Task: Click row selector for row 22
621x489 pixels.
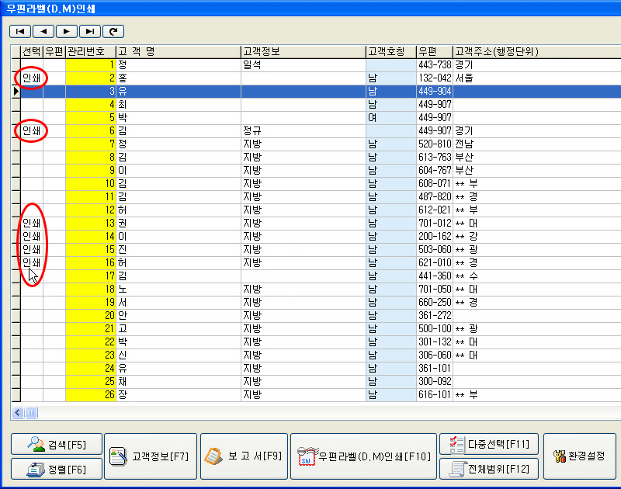Action: [x=16, y=342]
